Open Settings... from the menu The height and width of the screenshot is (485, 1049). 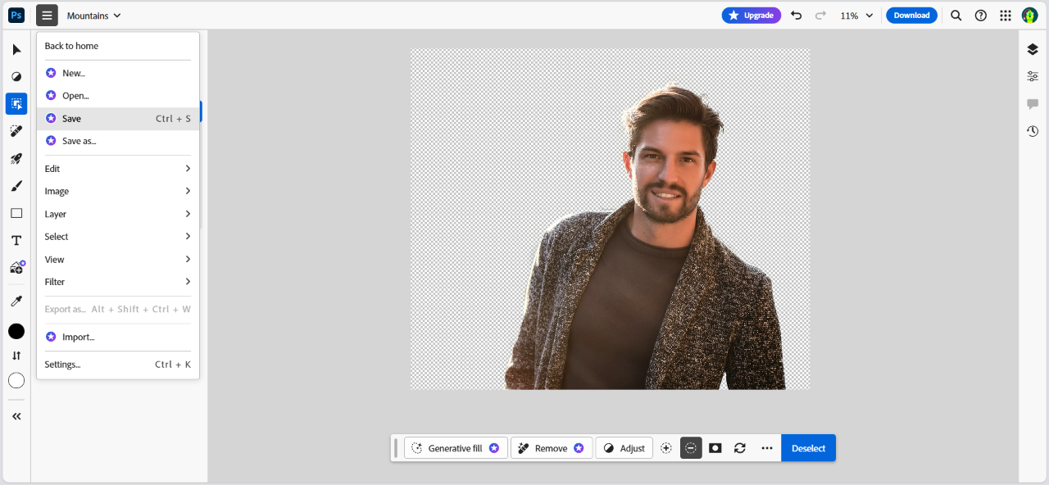[118, 365]
